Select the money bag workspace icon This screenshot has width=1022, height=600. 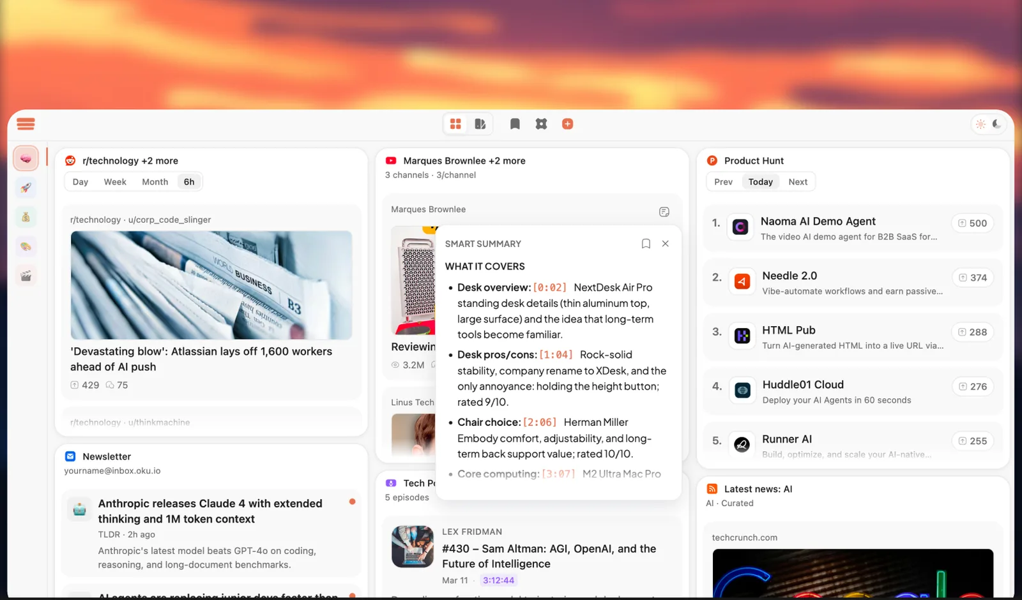click(x=26, y=216)
